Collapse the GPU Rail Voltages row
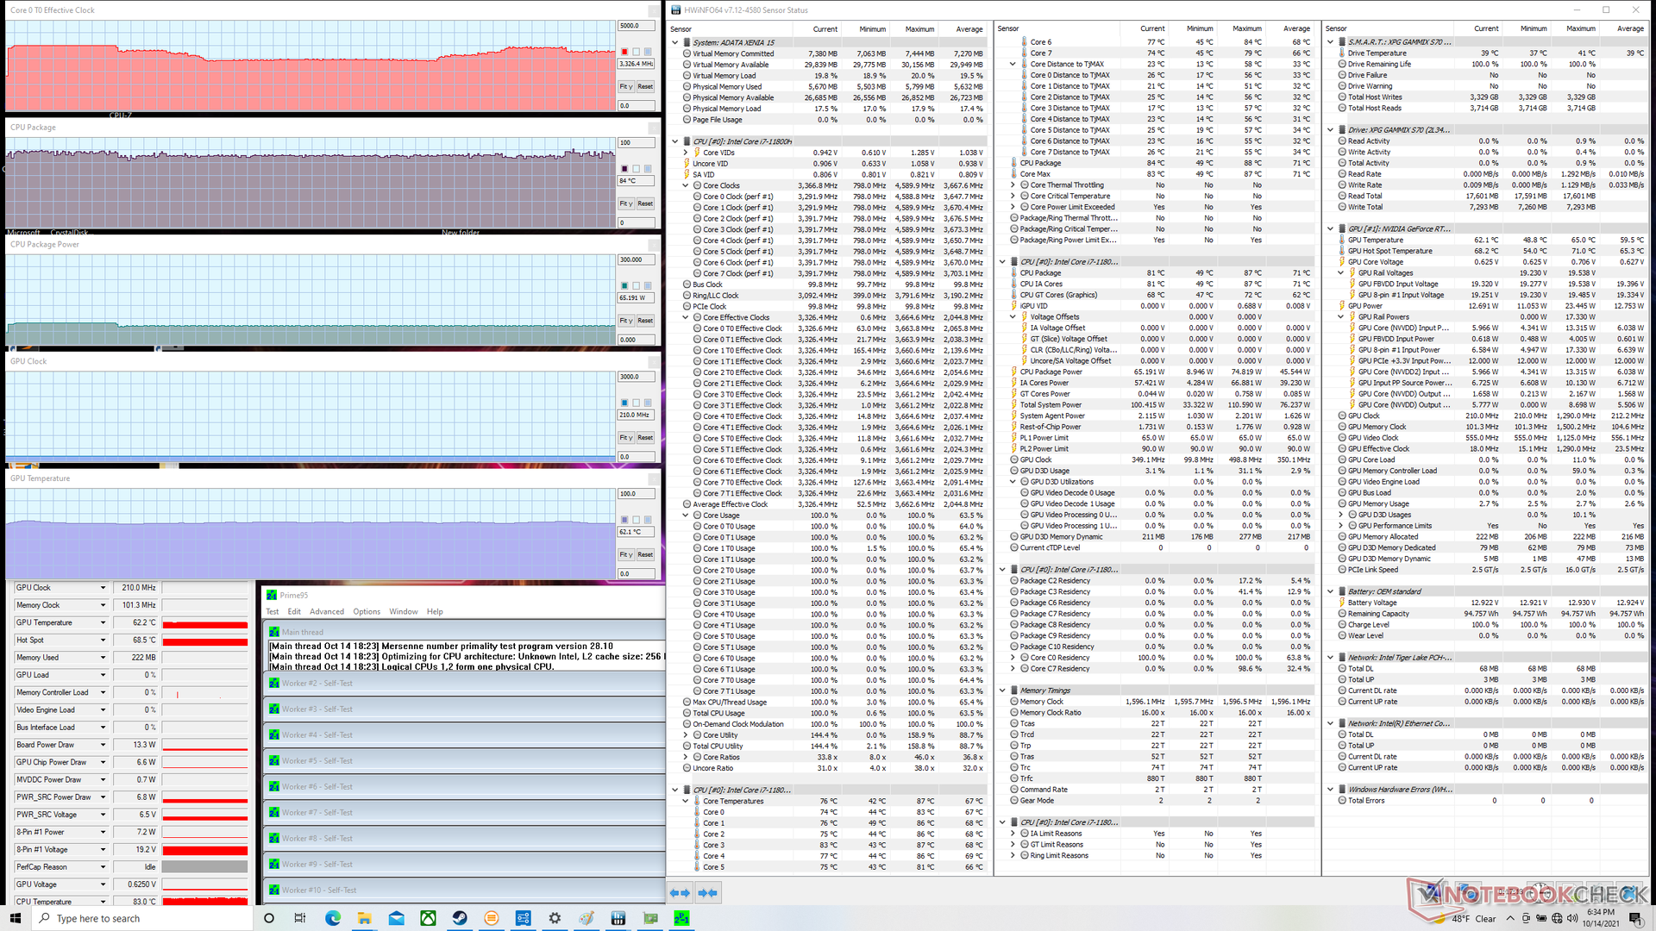Screen dimensions: 1656x931 pos(1340,273)
